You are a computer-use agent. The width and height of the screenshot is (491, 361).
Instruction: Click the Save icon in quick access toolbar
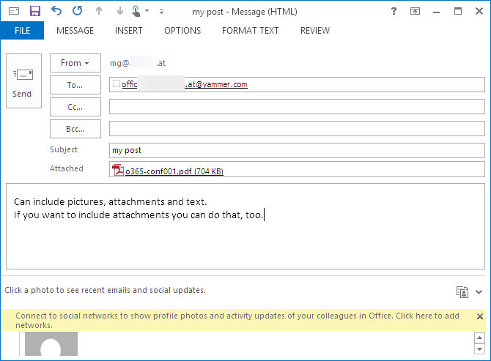point(34,11)
